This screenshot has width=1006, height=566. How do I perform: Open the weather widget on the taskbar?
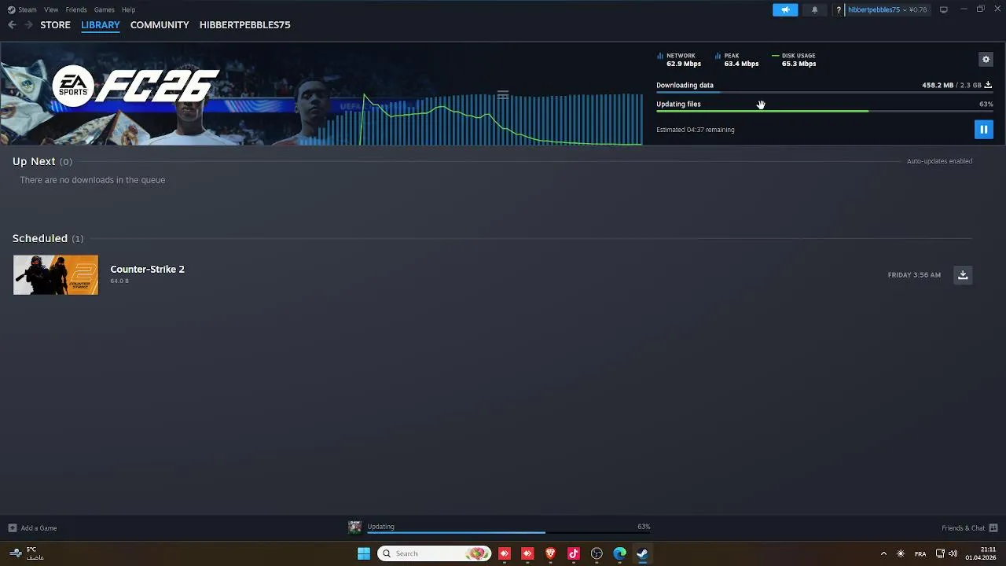coord(25,553)
